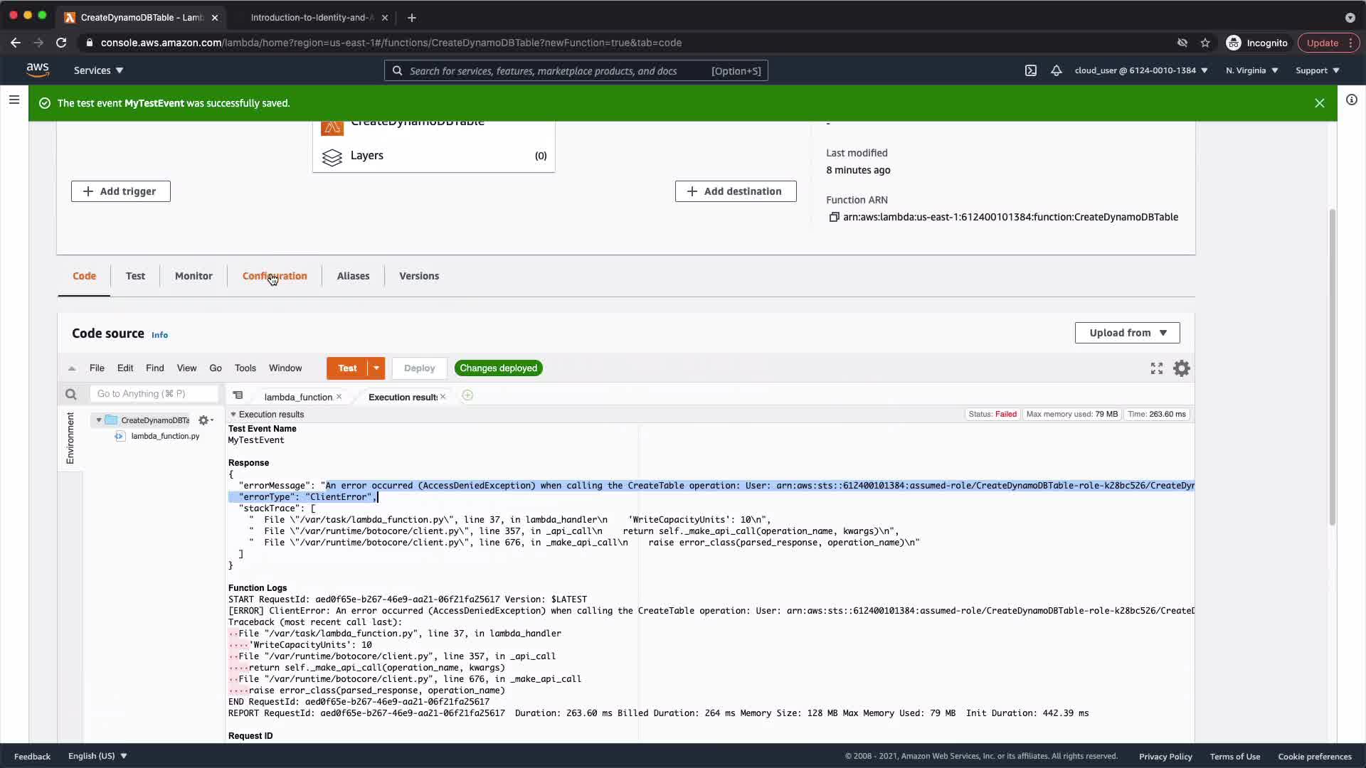Click the search magnifier in editor sidebar

[x=70, y=394]
